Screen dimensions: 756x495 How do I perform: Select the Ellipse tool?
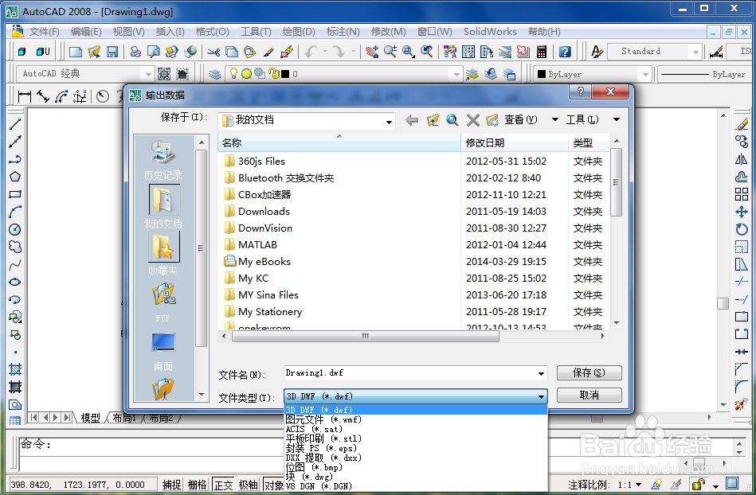click(x=15, y=283)
